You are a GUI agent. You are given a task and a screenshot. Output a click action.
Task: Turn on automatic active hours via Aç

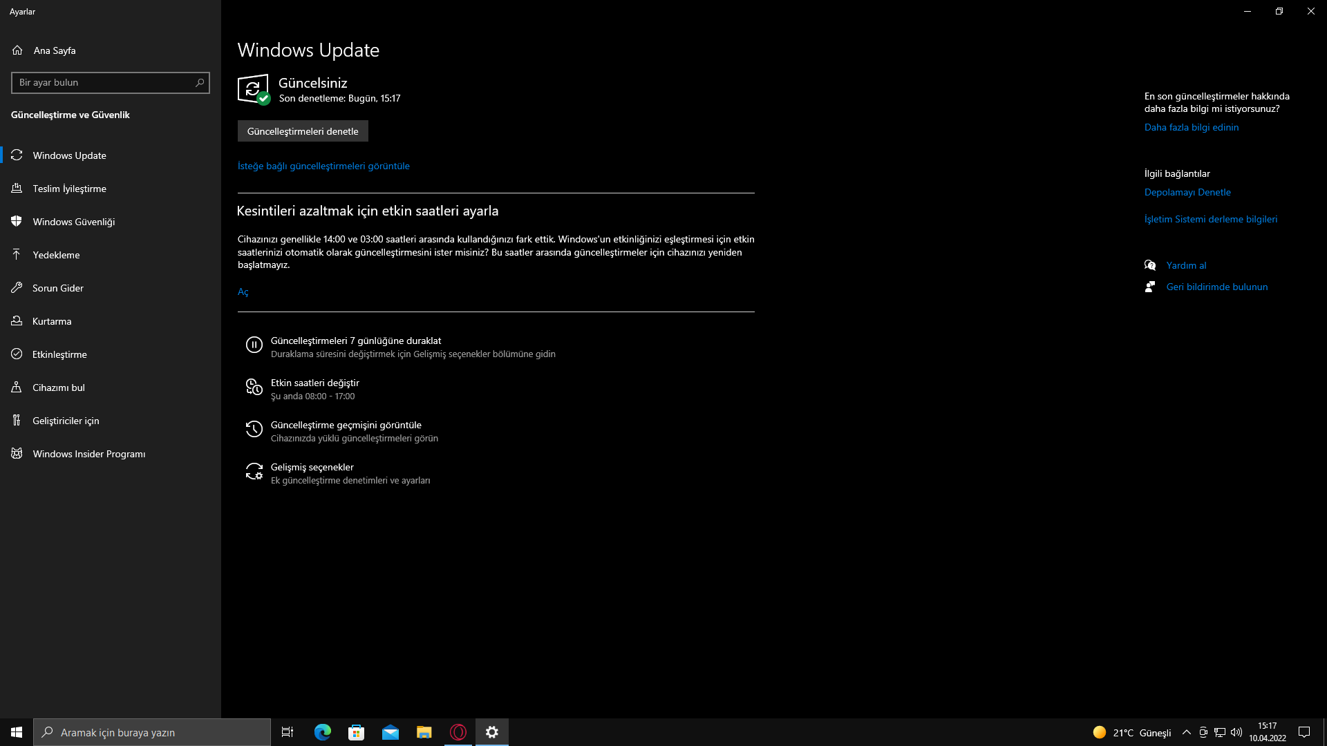click(x=243, y=292)
